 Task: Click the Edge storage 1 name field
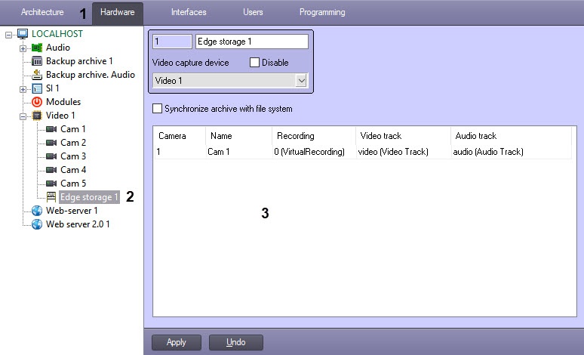[x=252, y=42]
